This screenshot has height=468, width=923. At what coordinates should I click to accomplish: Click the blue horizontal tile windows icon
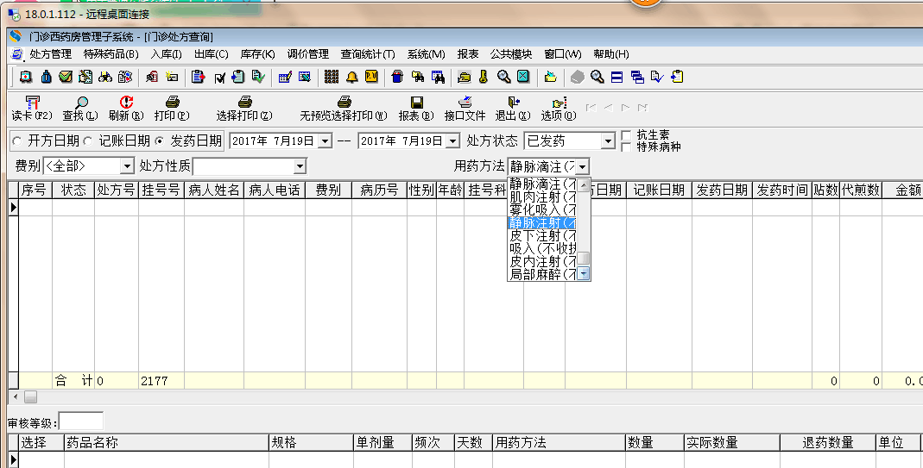tap(616, 77)
